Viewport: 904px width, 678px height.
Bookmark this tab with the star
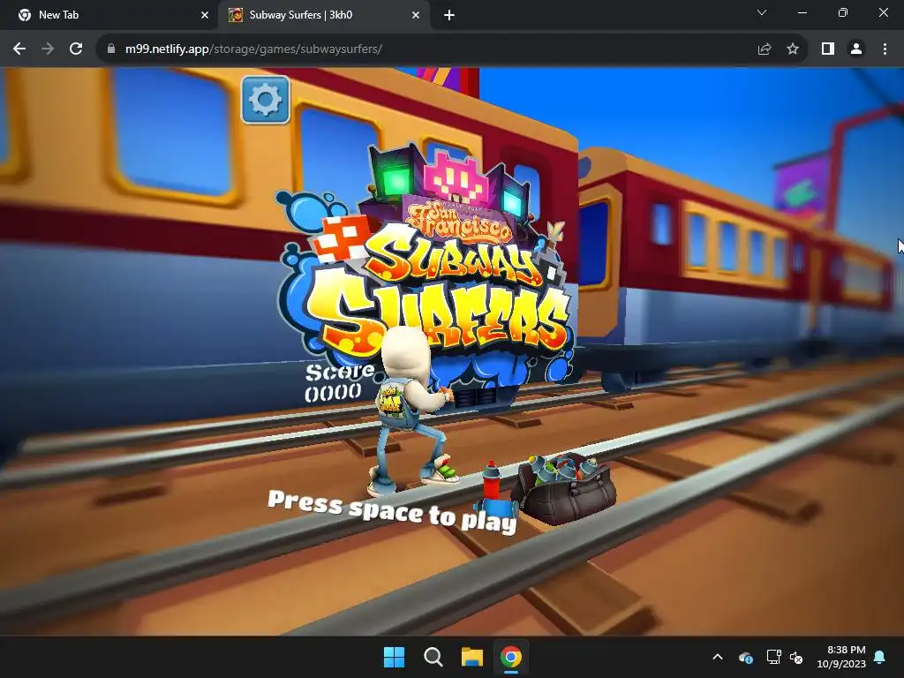click(793, 49)
